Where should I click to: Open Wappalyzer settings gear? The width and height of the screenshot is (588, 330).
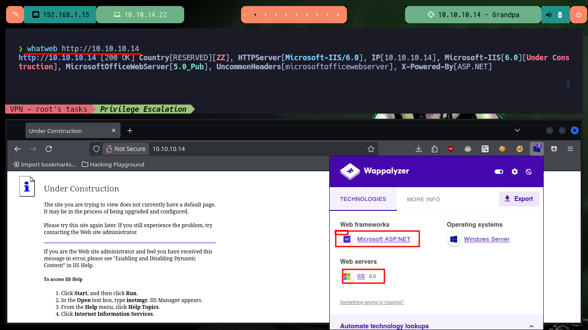coord(514,172)
